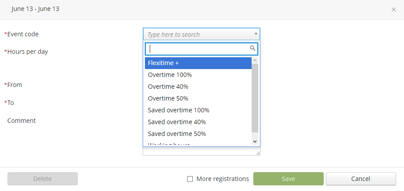Select the partially visible Working hours option
The width and height of the screenshot is (404, 191).
point(198,144)
